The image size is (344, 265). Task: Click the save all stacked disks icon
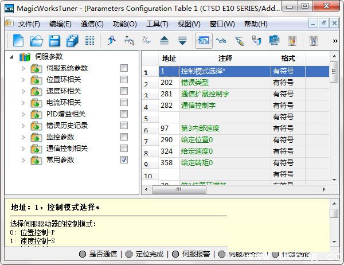[x=72, y=41]
